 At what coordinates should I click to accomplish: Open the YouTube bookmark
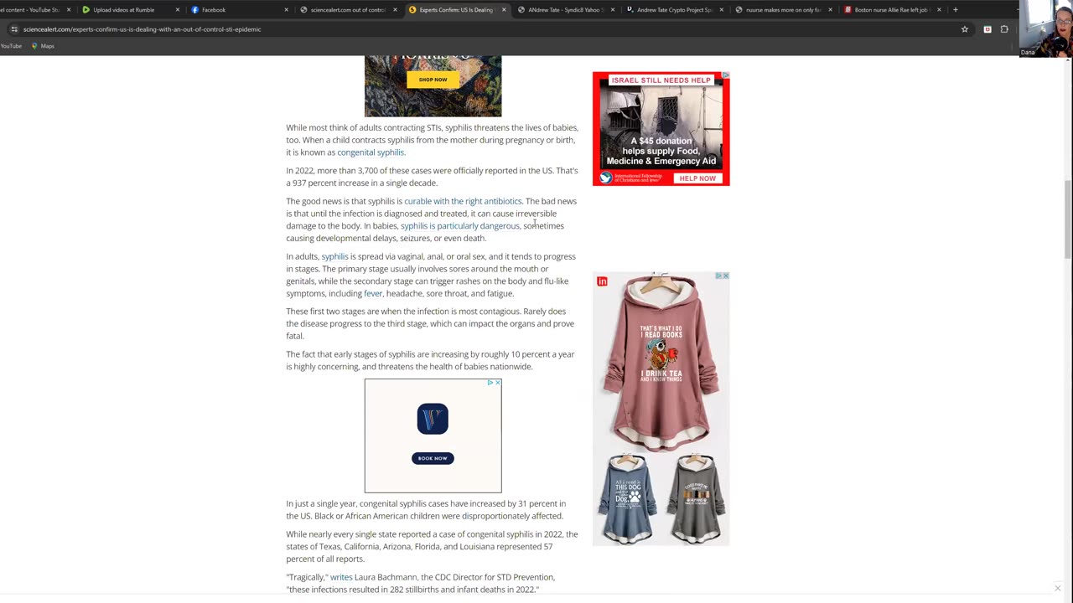coord(11,46)
